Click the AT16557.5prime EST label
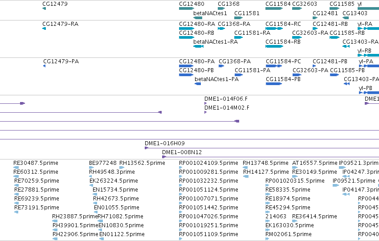 [314, 163]
